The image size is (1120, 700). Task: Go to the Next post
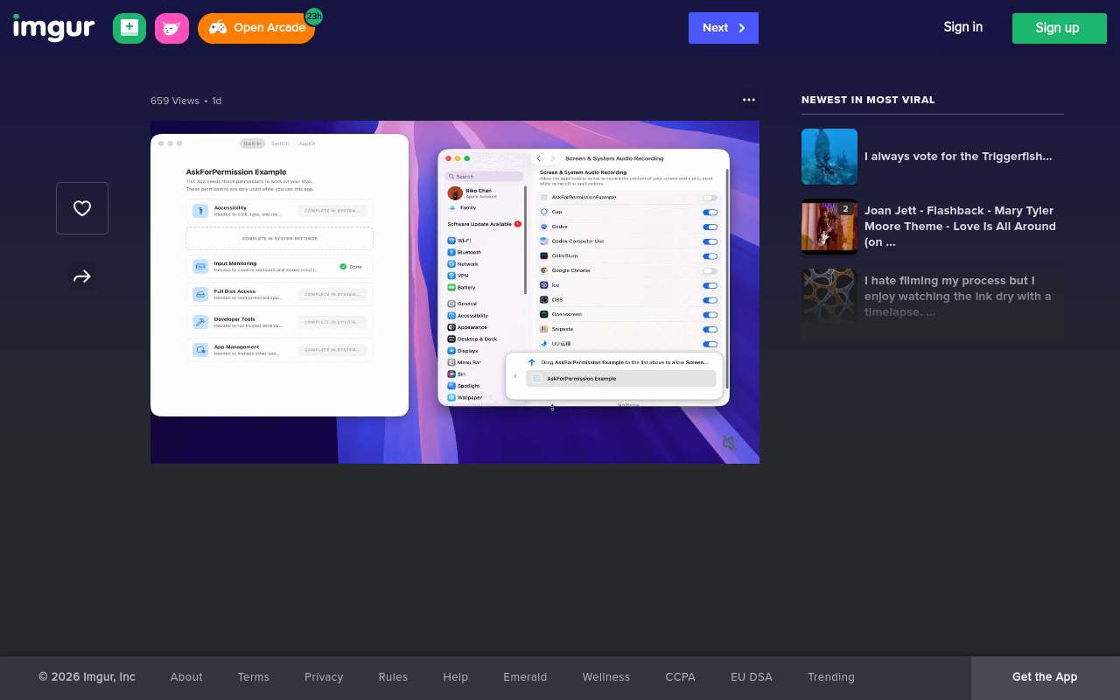[x=723, y=28]
